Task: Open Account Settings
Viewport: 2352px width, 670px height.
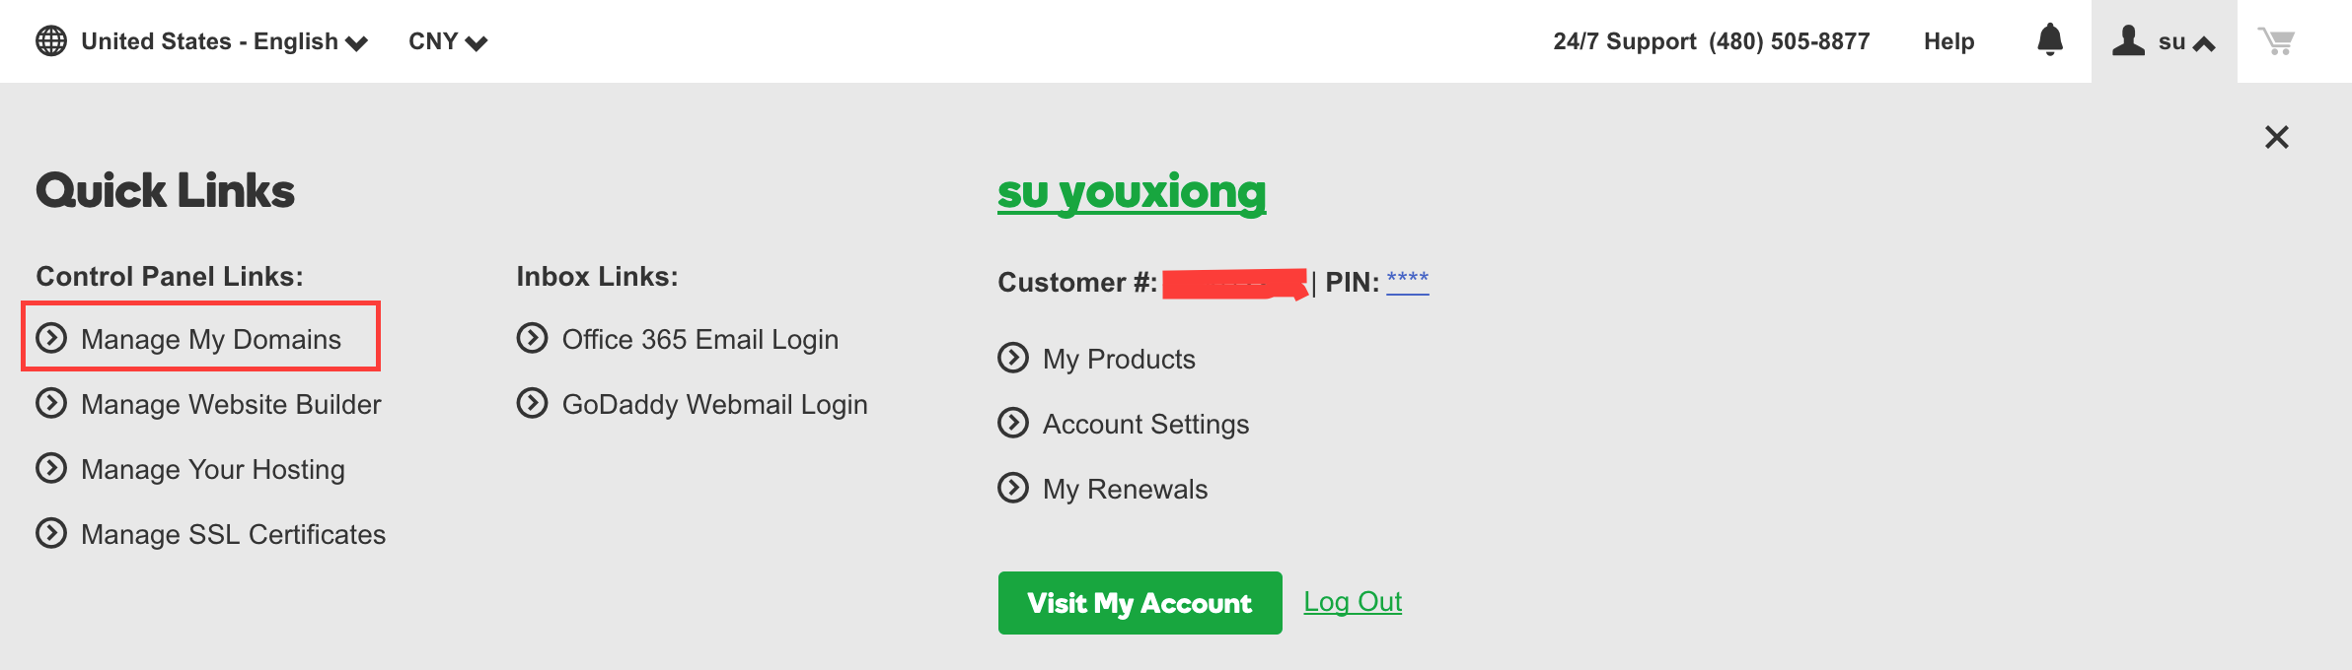Action: click(x=1146, y=424)
